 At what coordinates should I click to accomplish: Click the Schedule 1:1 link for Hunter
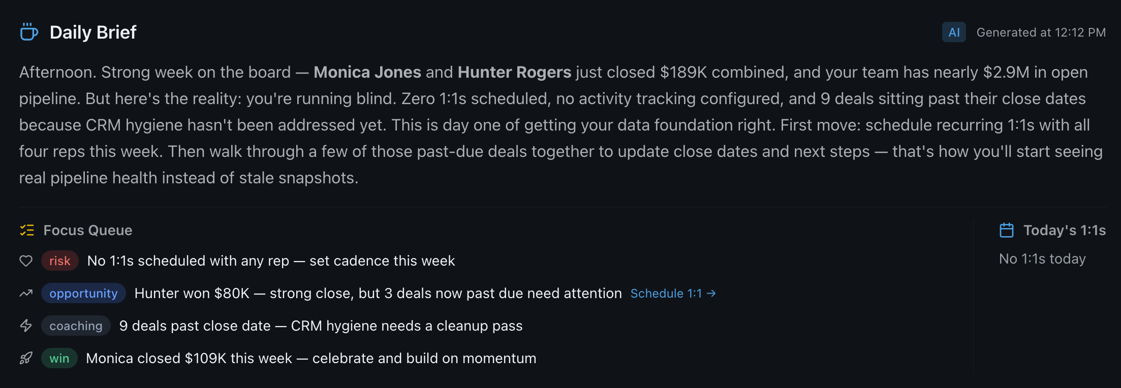pos(672,293)
